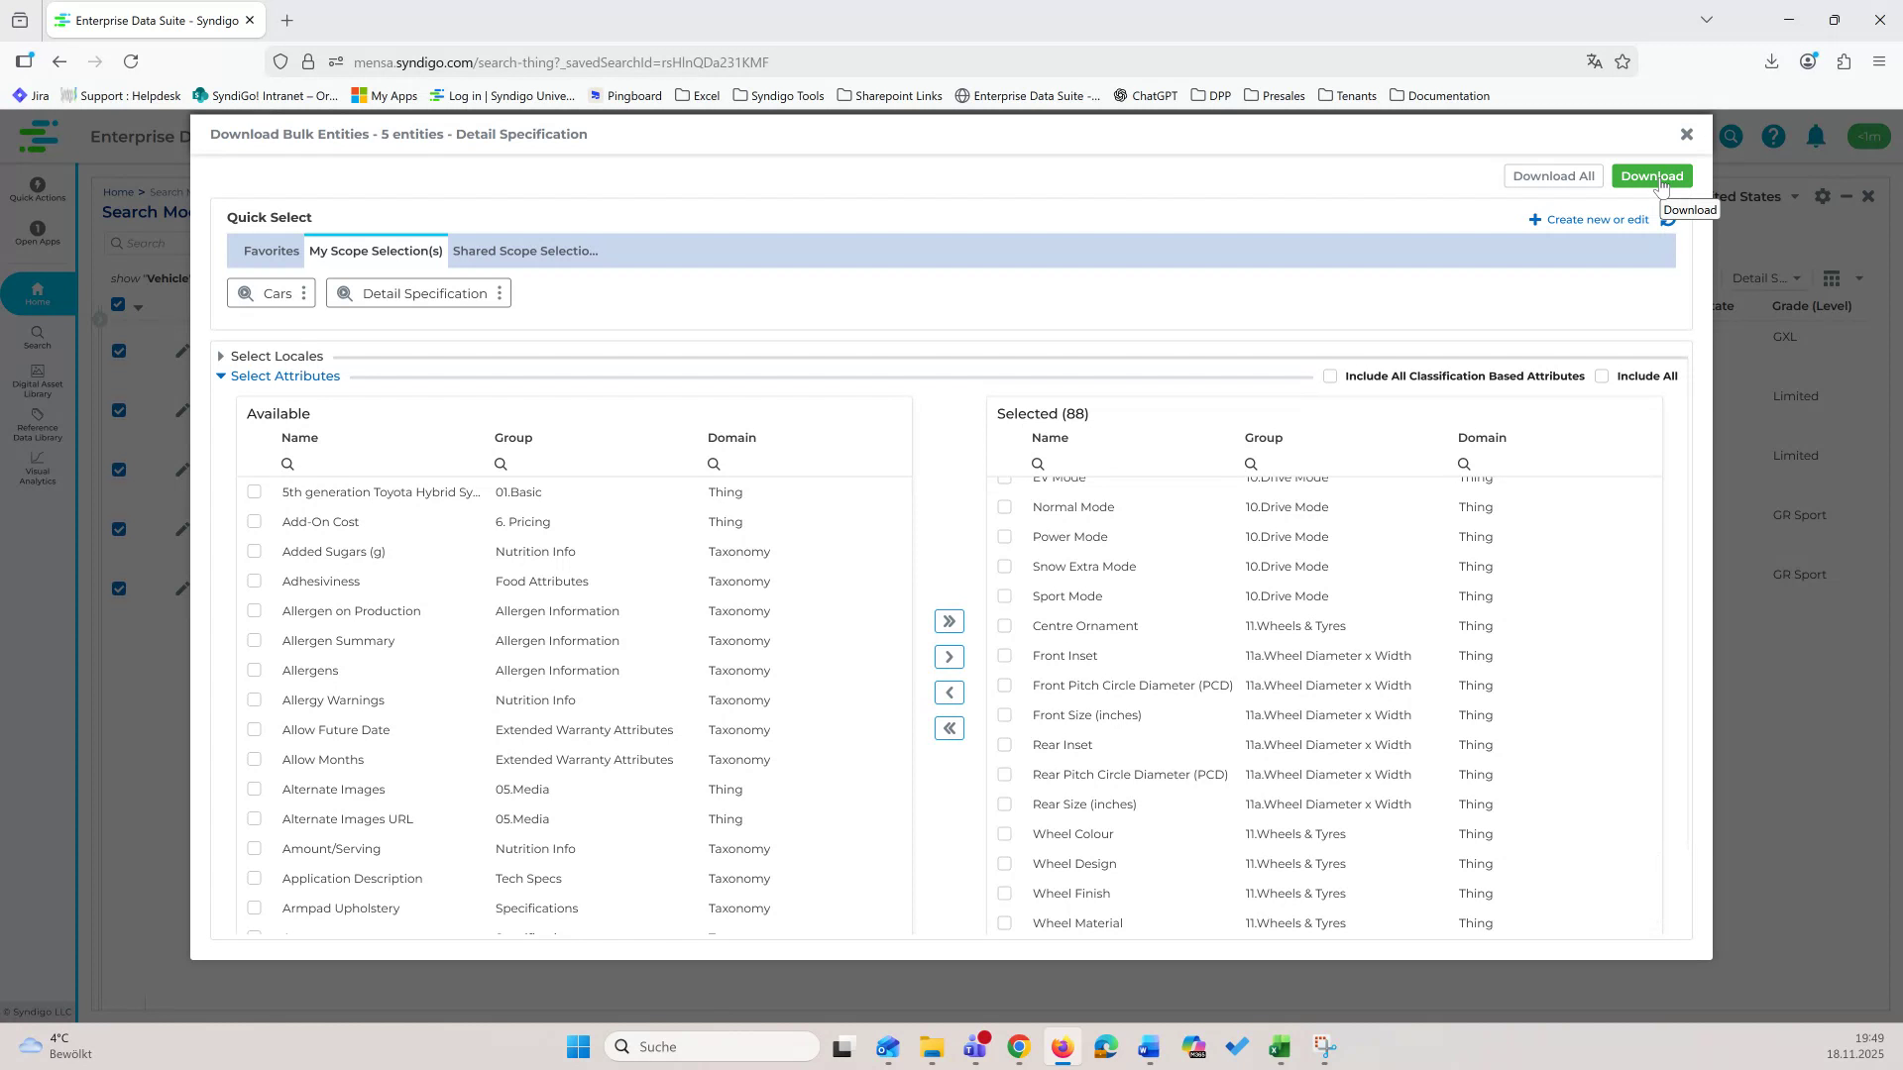The image size is (1903, 1070).
Task: Check Include All Classification Based Attributes
Action: 1331,375
